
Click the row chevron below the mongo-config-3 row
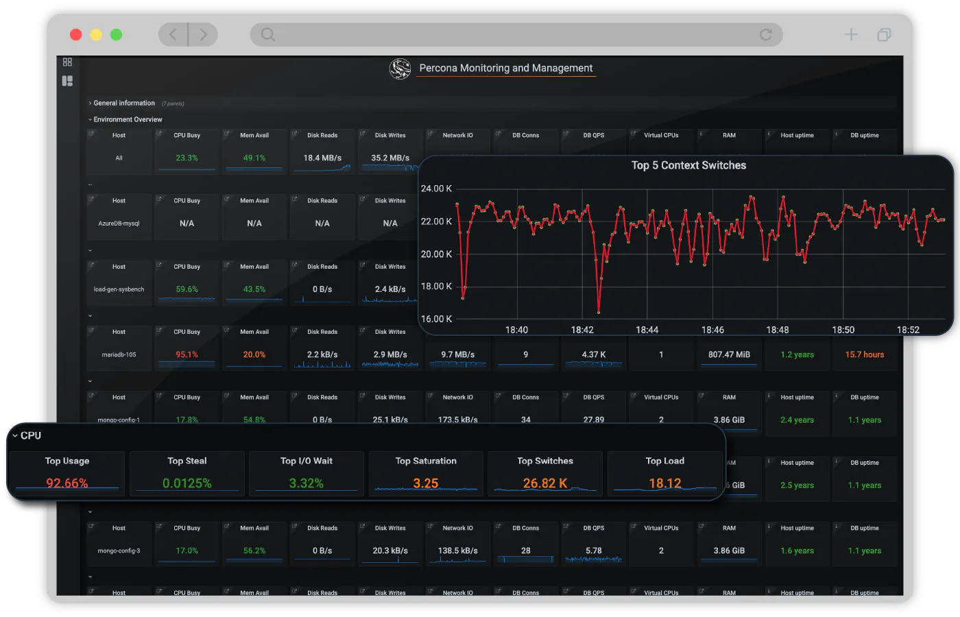90,577
